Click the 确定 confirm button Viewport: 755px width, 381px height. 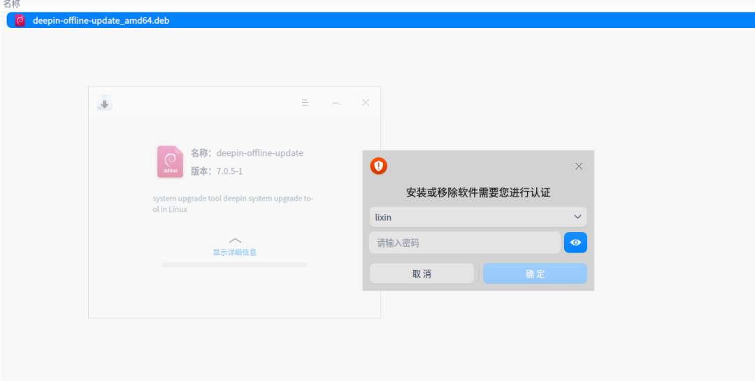tap(535, 273)
